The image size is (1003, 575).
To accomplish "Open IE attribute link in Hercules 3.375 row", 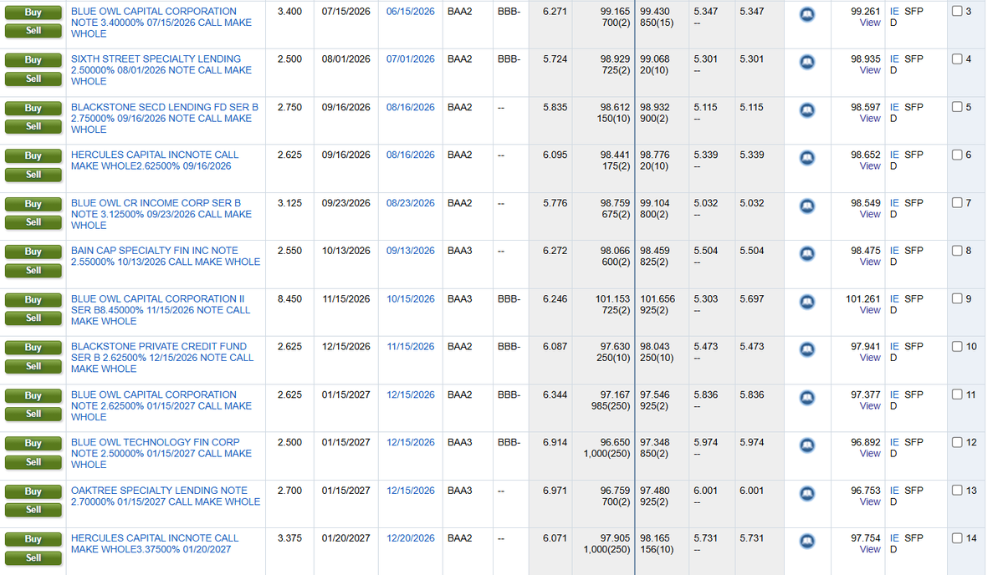I will pos(894,538).
